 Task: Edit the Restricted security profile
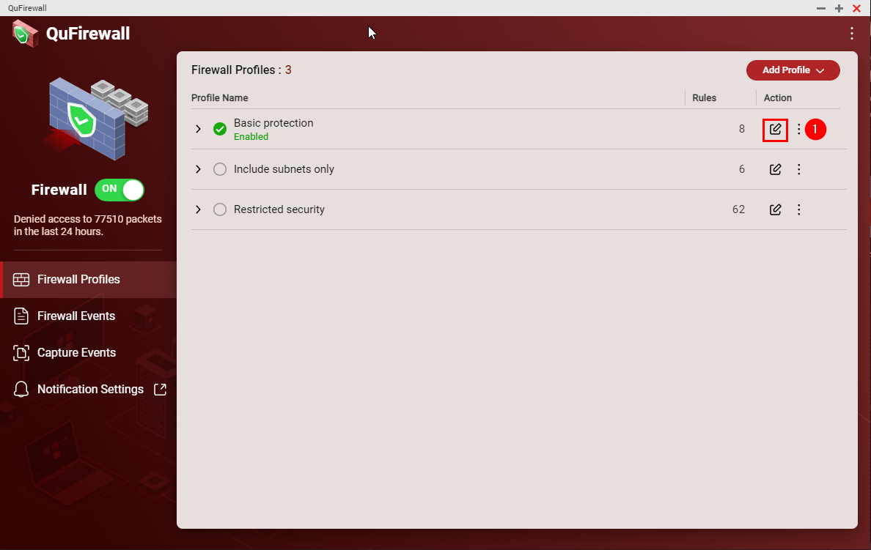[x=775, y=209]
